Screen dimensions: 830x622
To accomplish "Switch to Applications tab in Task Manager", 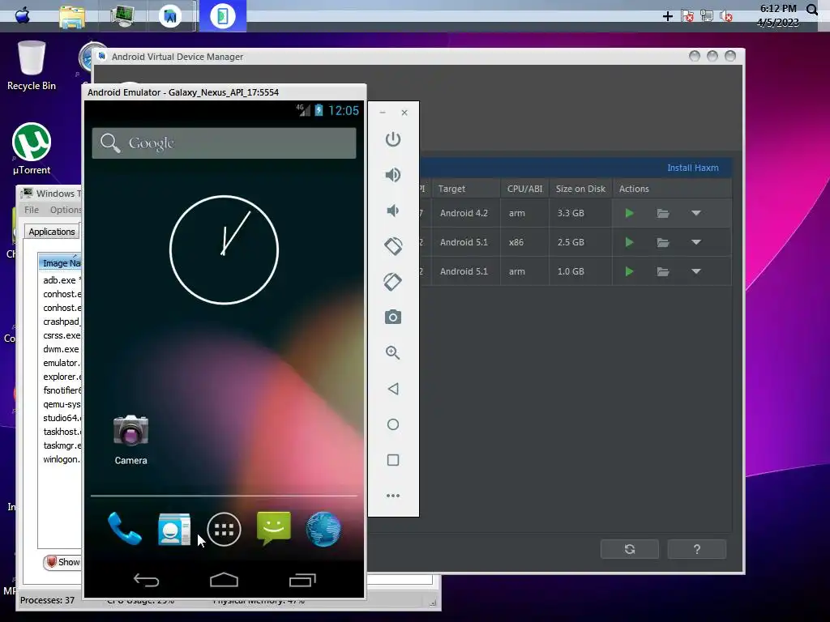I will point(51,232).
